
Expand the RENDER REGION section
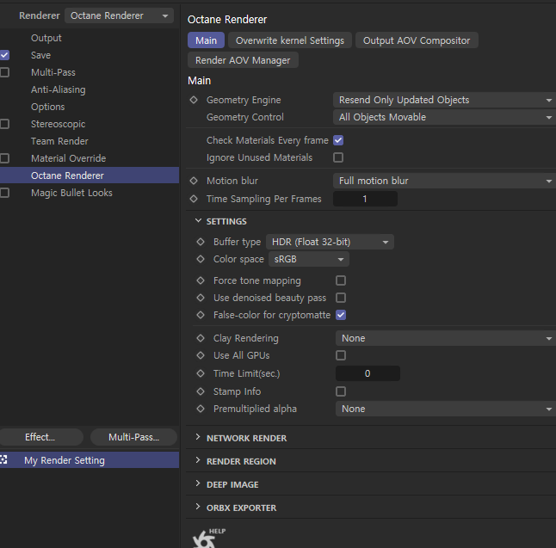[x=198, y=460]
